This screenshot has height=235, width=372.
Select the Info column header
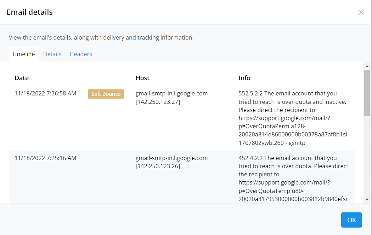244,78
